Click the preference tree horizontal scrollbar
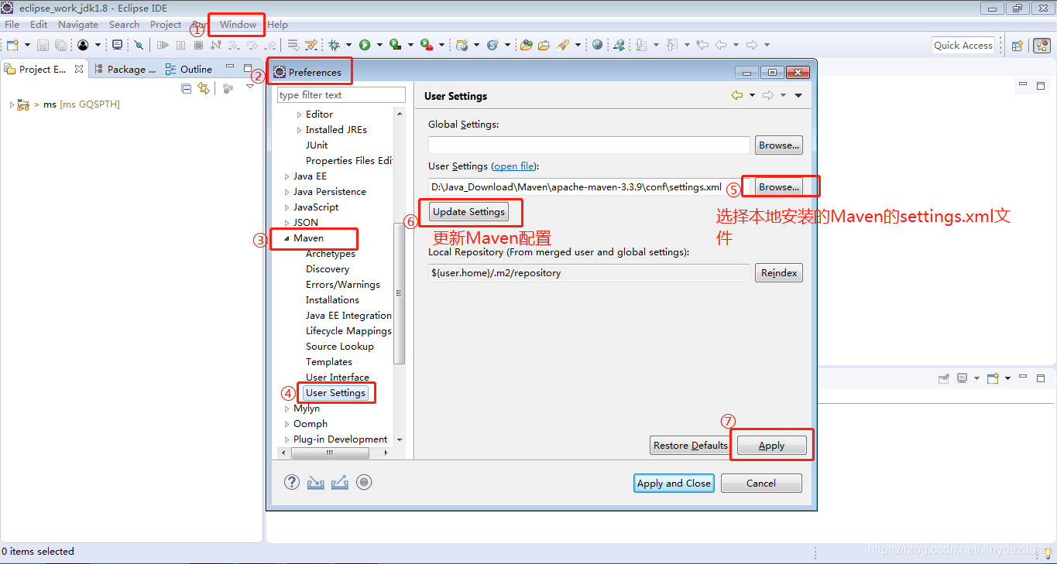Viewport: 1057px width, 564px height. 329,452
